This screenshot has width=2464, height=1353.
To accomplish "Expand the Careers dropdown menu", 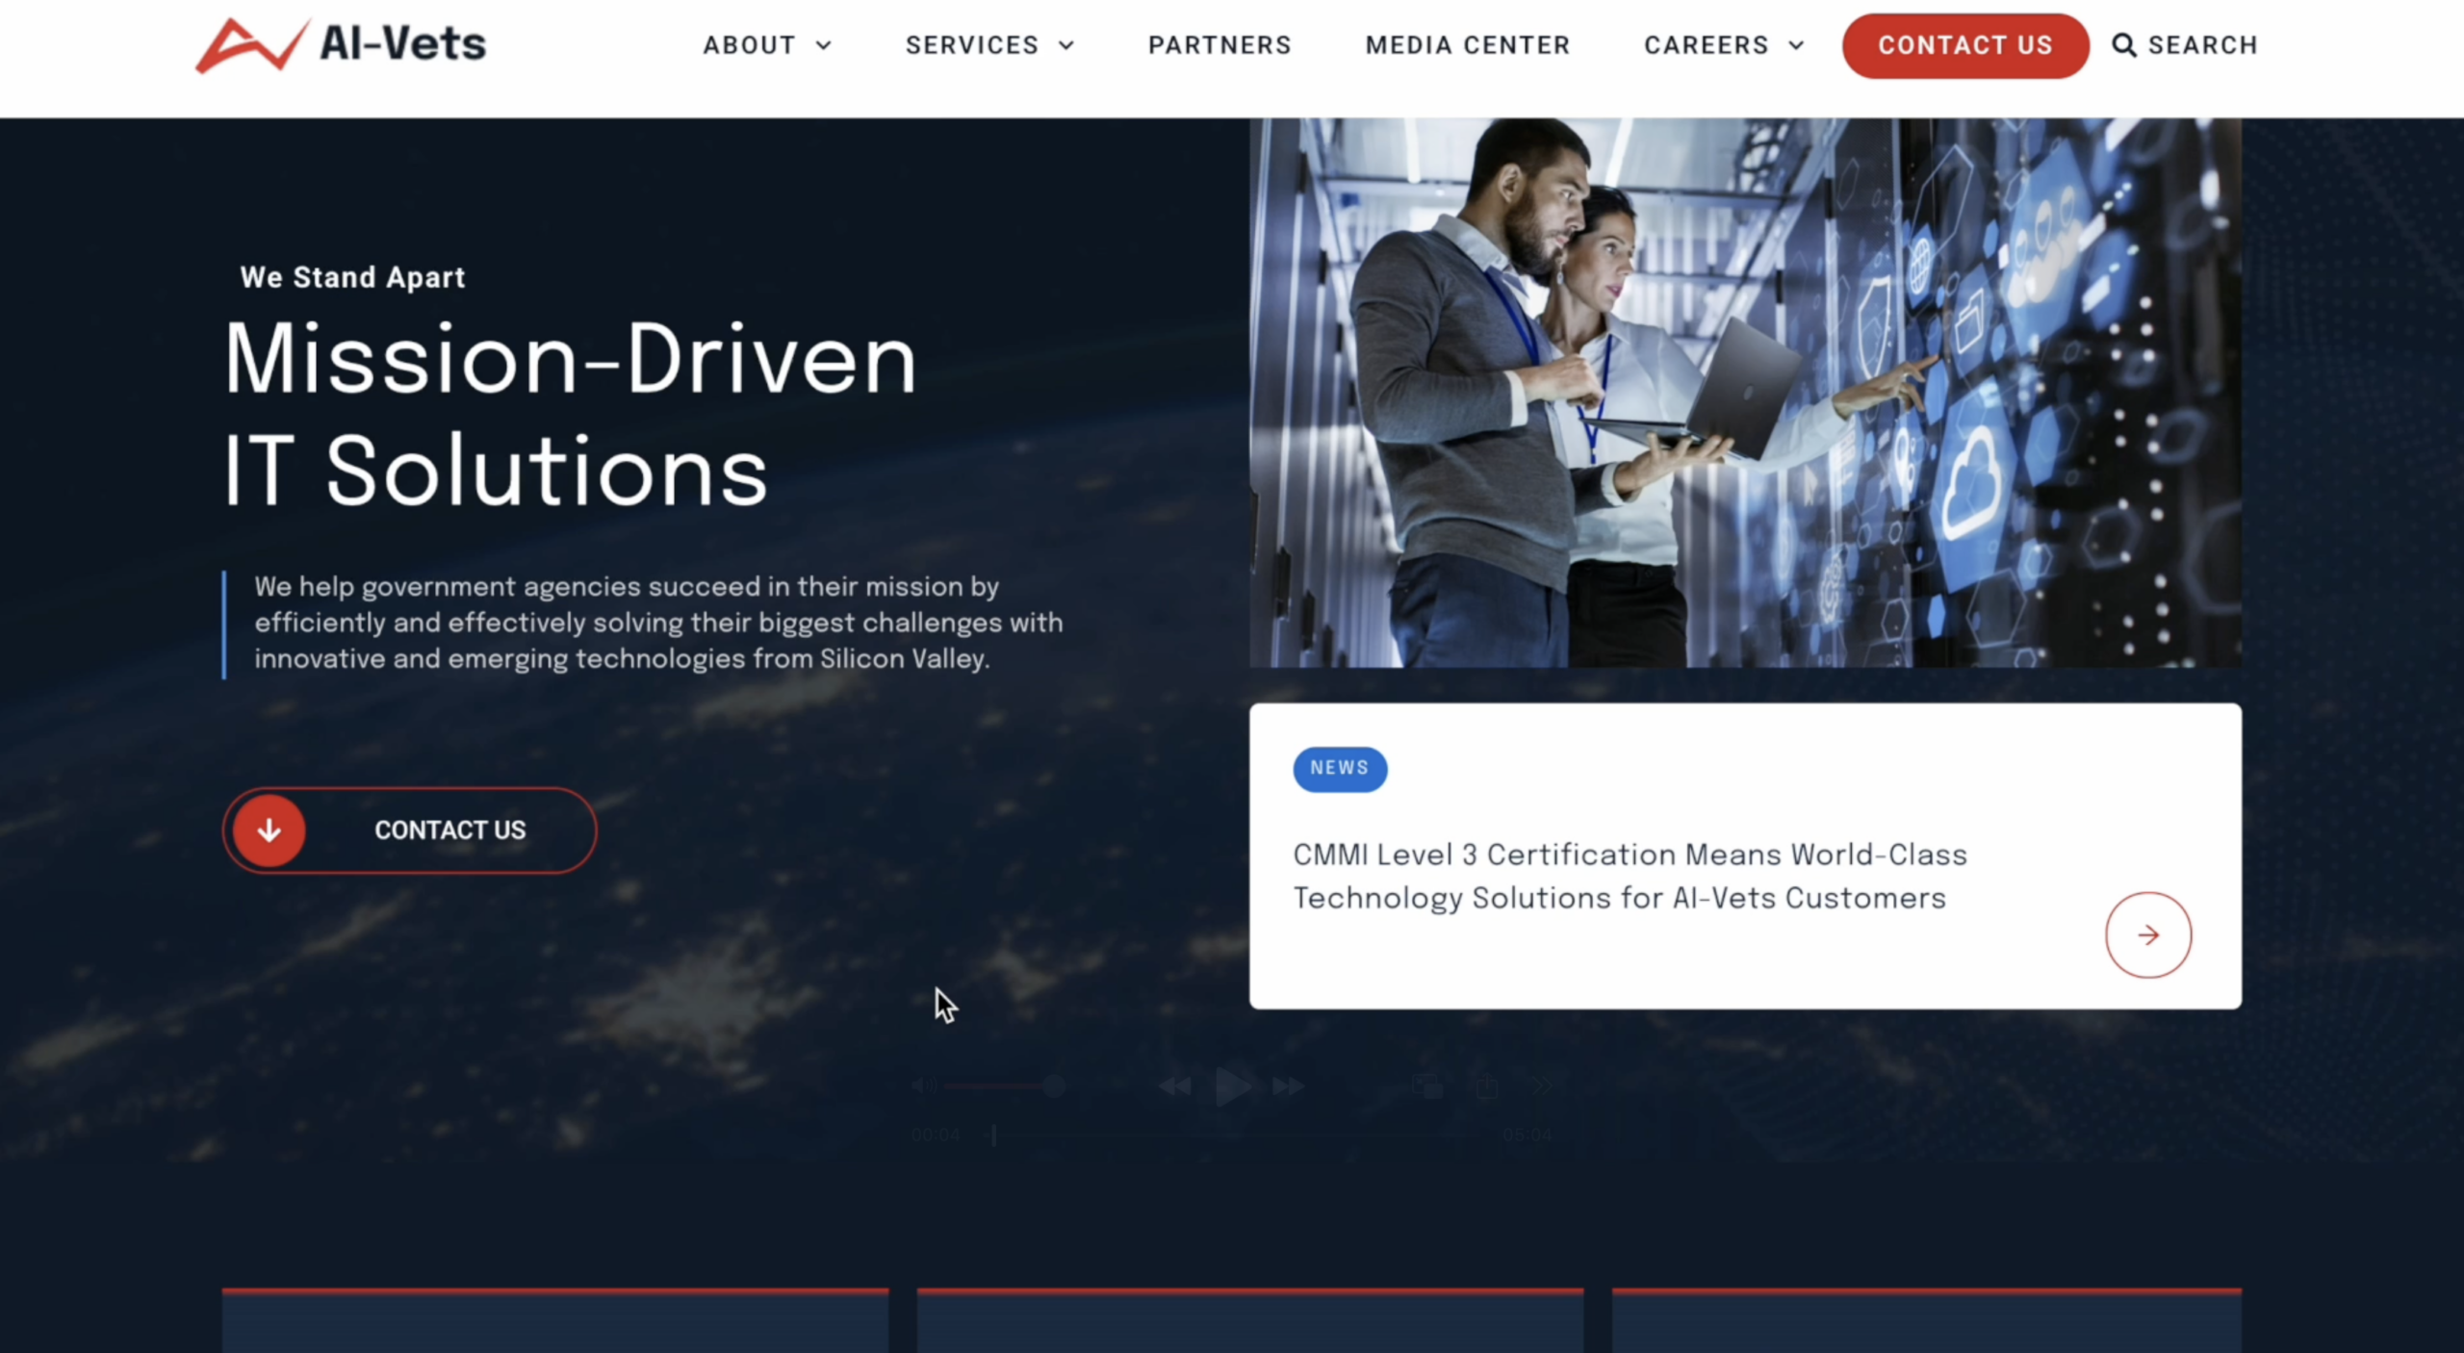I will click(1723, 45).
